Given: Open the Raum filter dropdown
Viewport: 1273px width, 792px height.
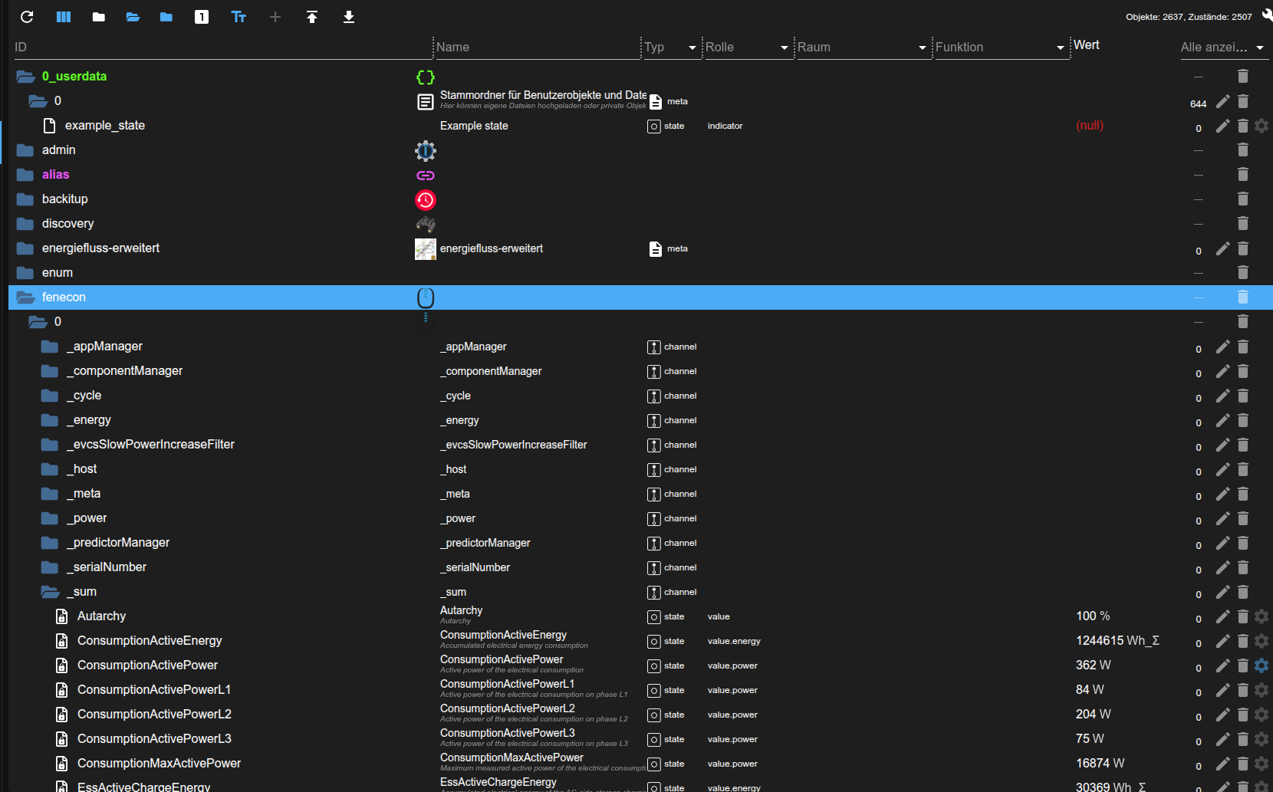Looking at the screenshot, I should [x=923, y=48].
